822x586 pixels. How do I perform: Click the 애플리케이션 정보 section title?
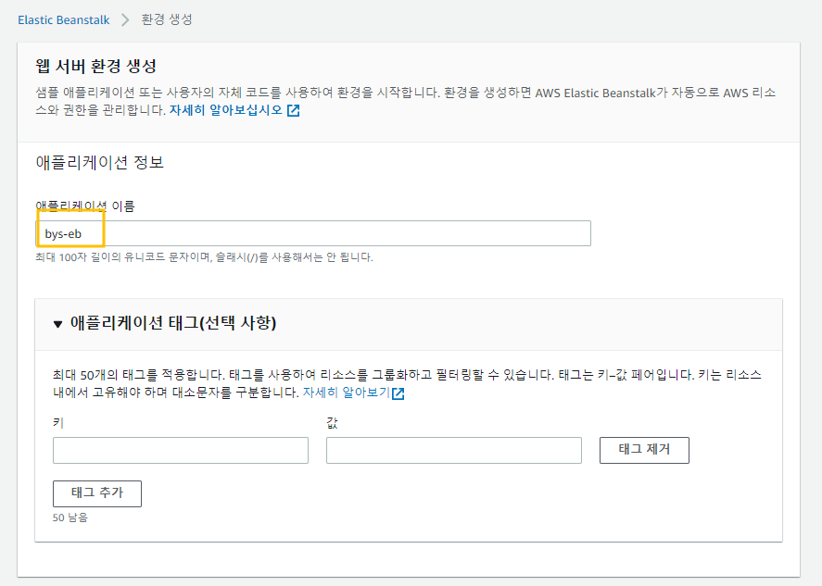pos(99,162)
